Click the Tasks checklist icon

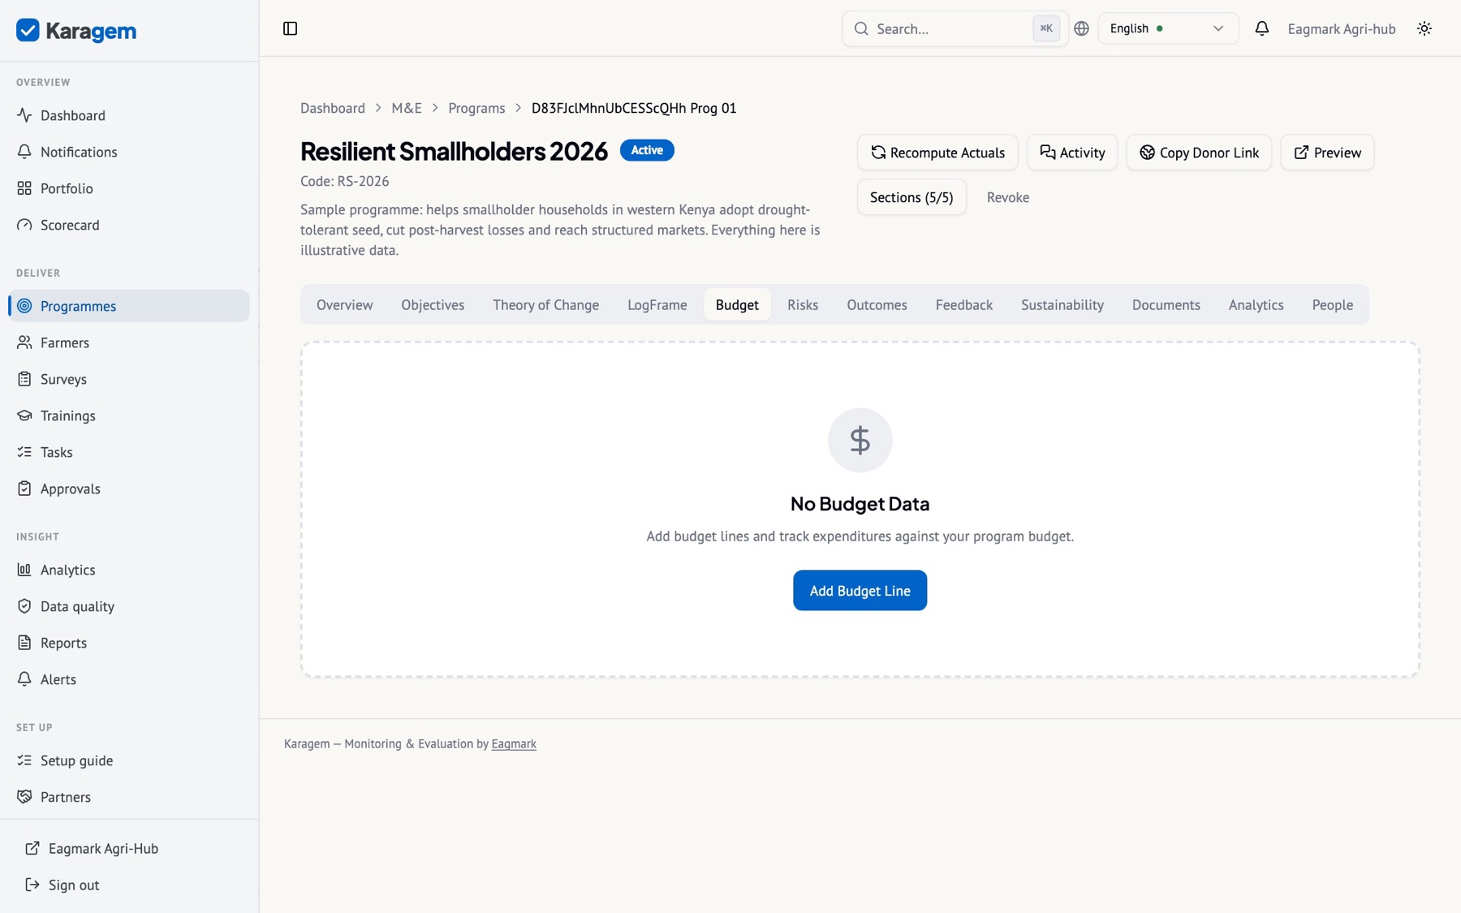24,452
